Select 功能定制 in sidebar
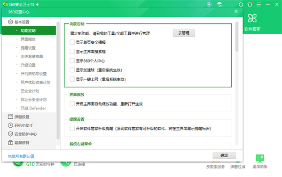This screenshot has width=282, height=177. pyautogui.click(x=29, y=31)
